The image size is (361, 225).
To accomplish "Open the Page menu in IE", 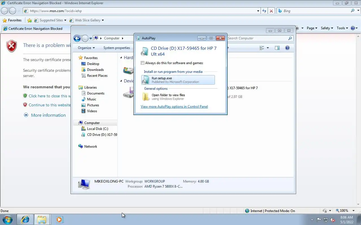I will [x=312, y=28].
